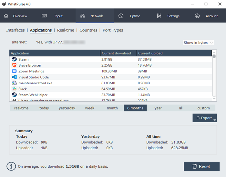Click the Input keyboard icon
Screen dimensions: 226x177
(44, 16)
